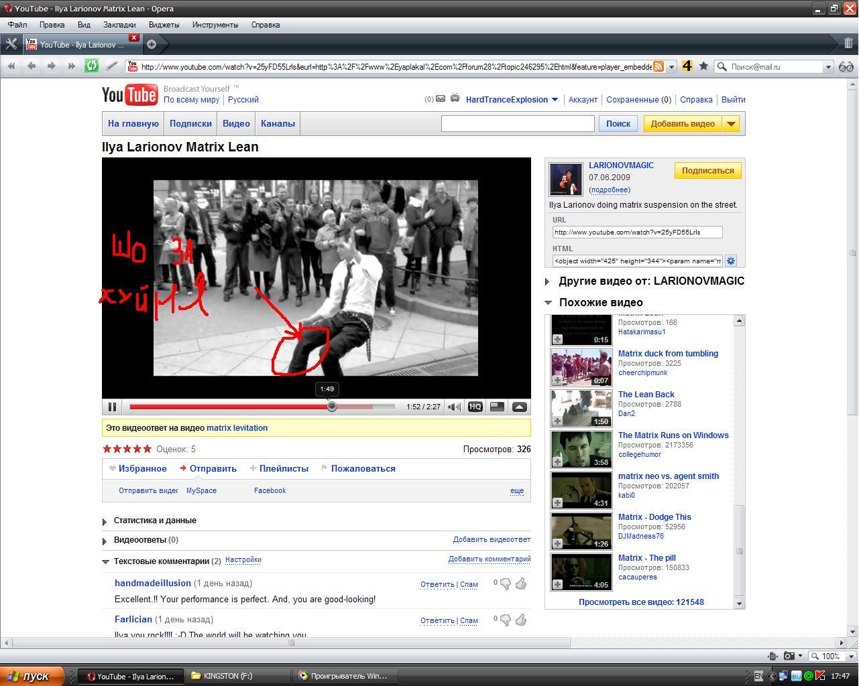Click the Подписаться button

click(x=707, y=171)
